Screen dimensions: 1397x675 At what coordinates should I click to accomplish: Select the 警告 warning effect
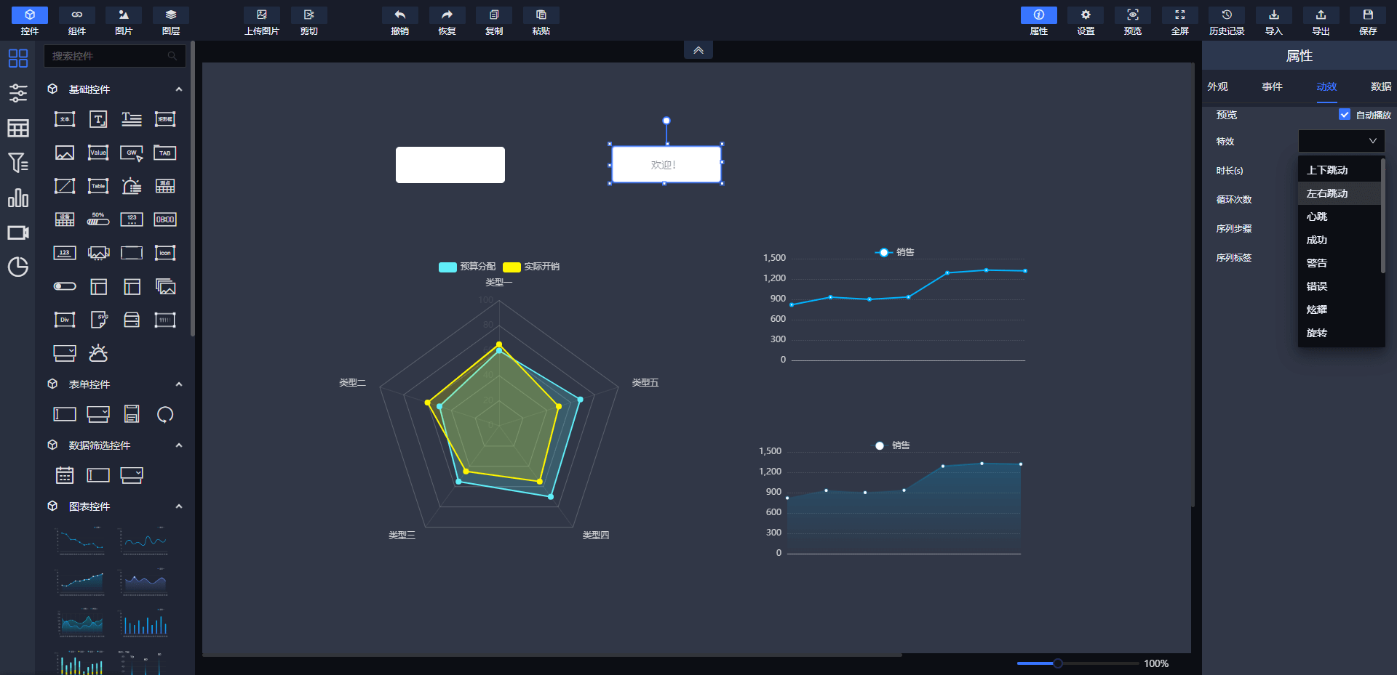(x=1339, y=263)
